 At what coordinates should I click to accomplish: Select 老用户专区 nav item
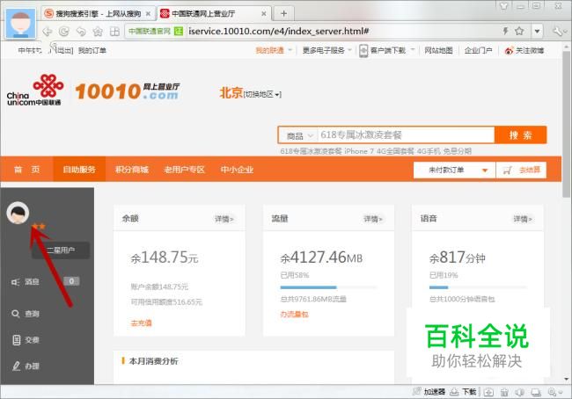[x=184, y=170]
